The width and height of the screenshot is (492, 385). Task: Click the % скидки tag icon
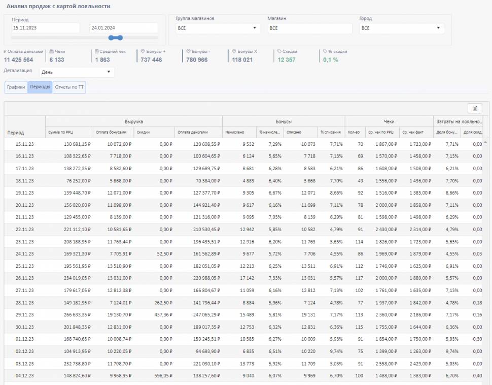click(325, 51)
